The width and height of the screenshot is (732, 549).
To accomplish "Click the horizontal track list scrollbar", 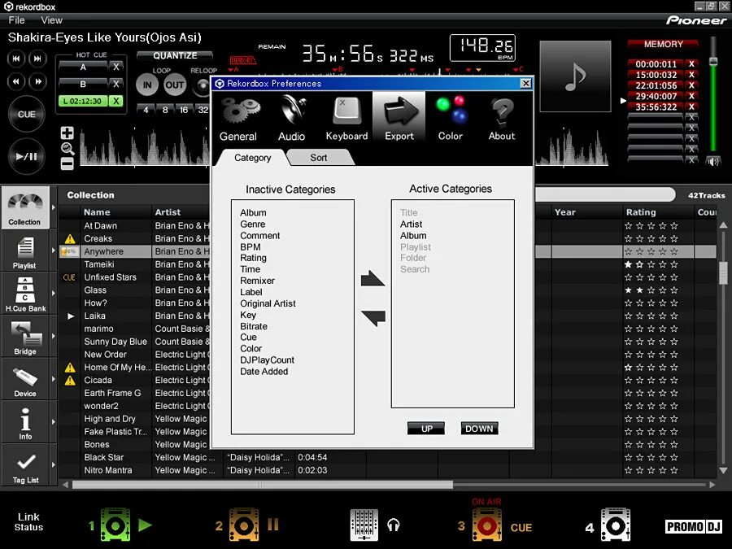I will pos(263,485).
